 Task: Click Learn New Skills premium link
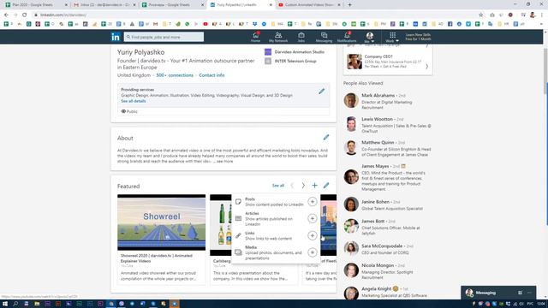point(418,37)
